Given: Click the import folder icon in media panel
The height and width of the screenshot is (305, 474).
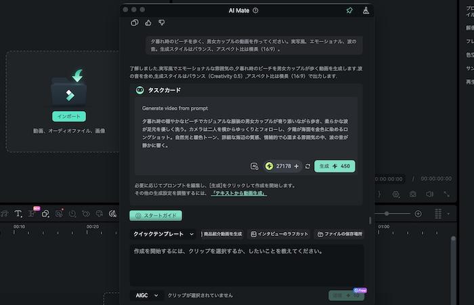Looking at the screenshot, I should pyautogui.click(x=69, y=87).
